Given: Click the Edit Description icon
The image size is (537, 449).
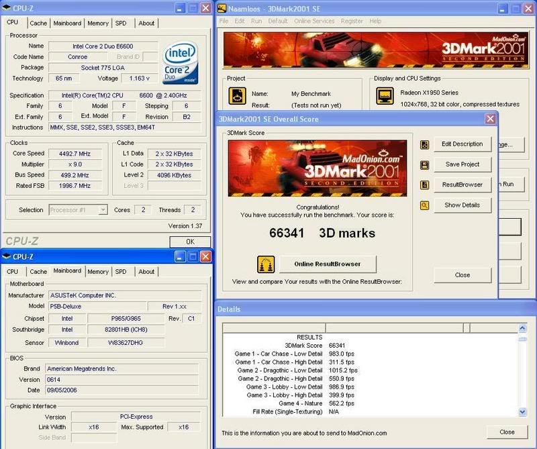Looking at the screenshot, I should coord(424,144).
